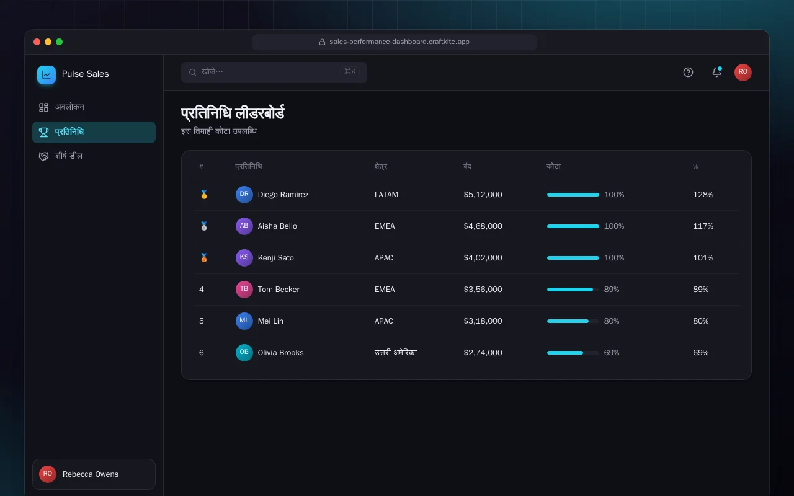Open the notifications bell icon

[716, 73]
